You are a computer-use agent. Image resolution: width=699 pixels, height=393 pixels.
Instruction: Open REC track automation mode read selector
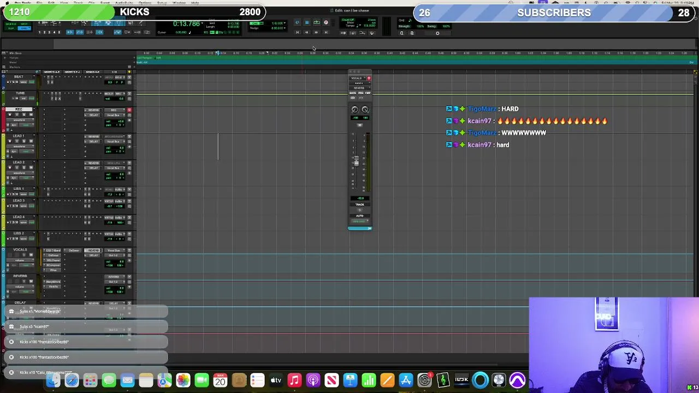click(x=26, y=125)
